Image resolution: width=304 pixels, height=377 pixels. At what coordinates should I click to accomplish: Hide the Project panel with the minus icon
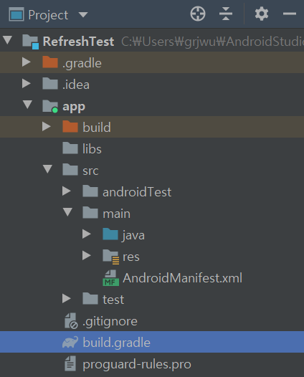coord(290,14)
